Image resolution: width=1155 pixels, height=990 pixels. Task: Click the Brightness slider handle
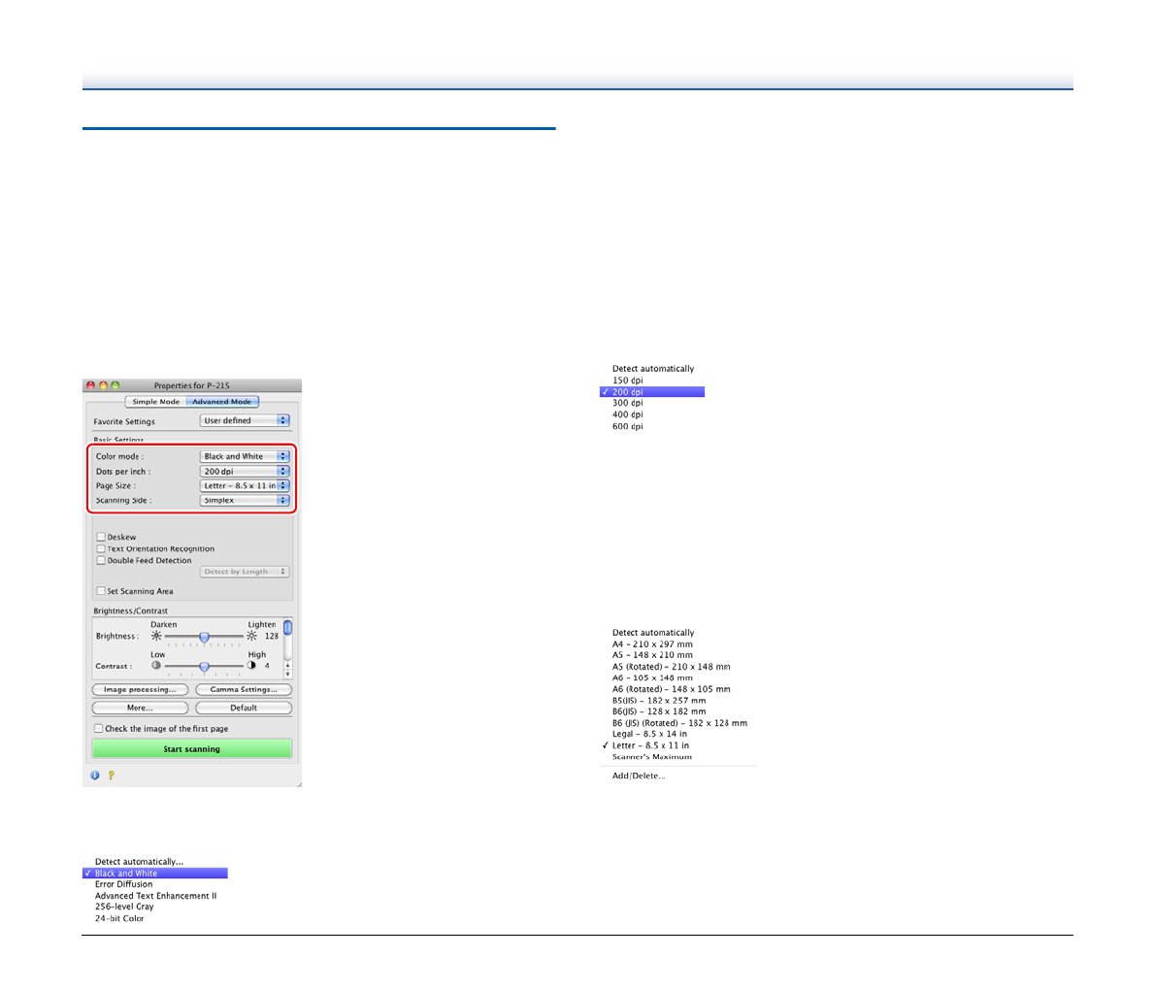pos(204,638)
